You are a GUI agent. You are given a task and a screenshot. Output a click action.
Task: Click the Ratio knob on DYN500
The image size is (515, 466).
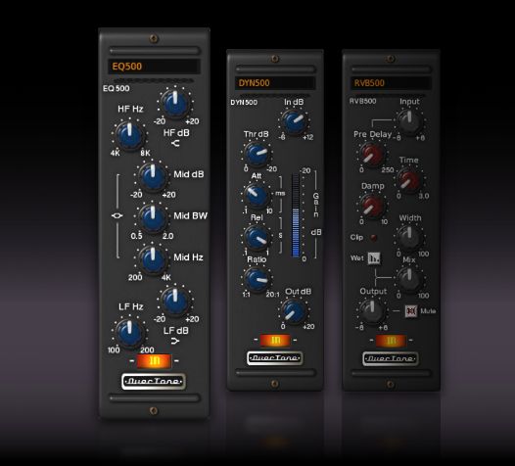click(x=257, y=279)
